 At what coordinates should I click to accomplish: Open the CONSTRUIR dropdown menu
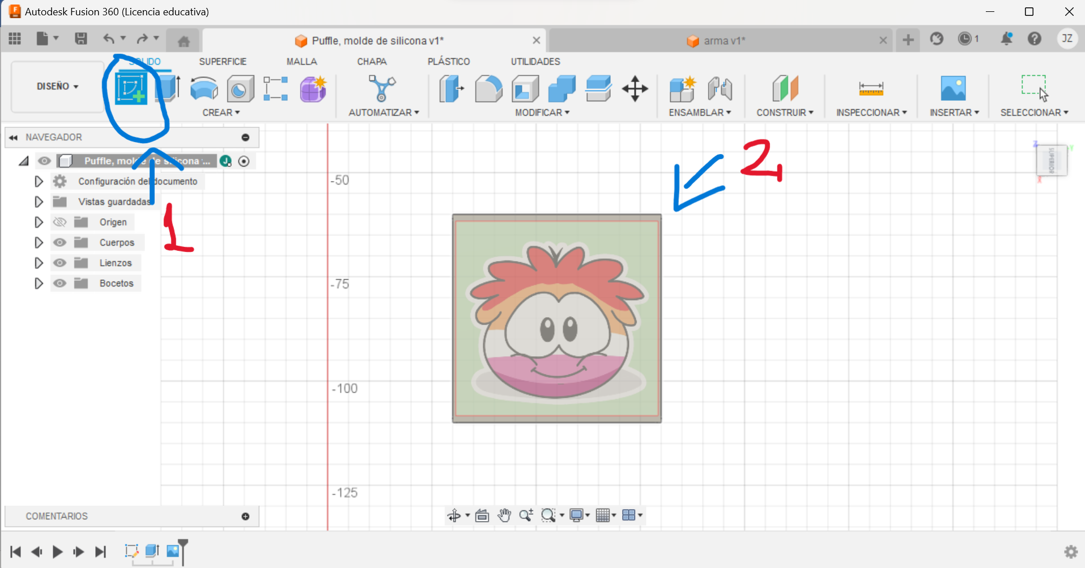785,113
